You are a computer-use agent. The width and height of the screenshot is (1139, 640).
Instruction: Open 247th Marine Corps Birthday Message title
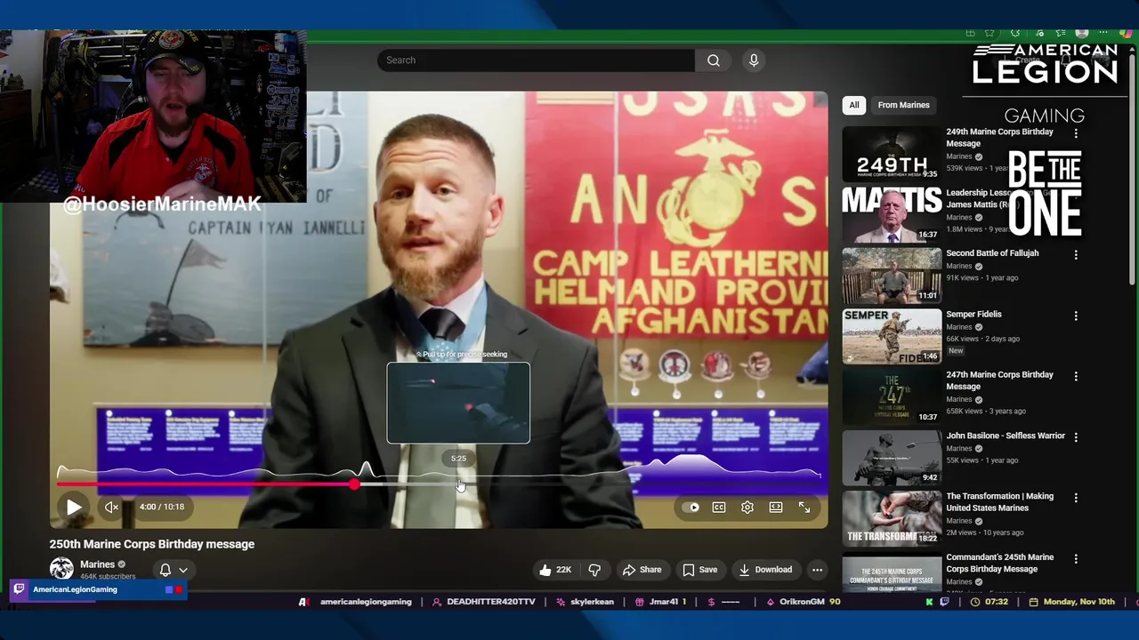[999, 380]
